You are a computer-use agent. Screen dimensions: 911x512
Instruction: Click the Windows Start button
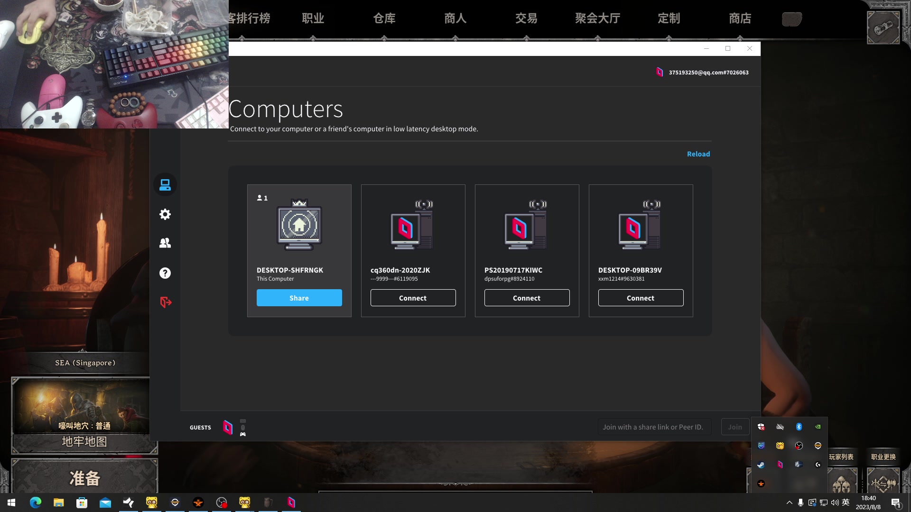11,503
